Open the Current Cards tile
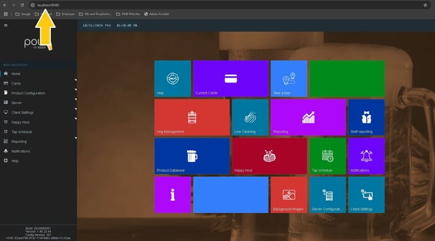 231,79
